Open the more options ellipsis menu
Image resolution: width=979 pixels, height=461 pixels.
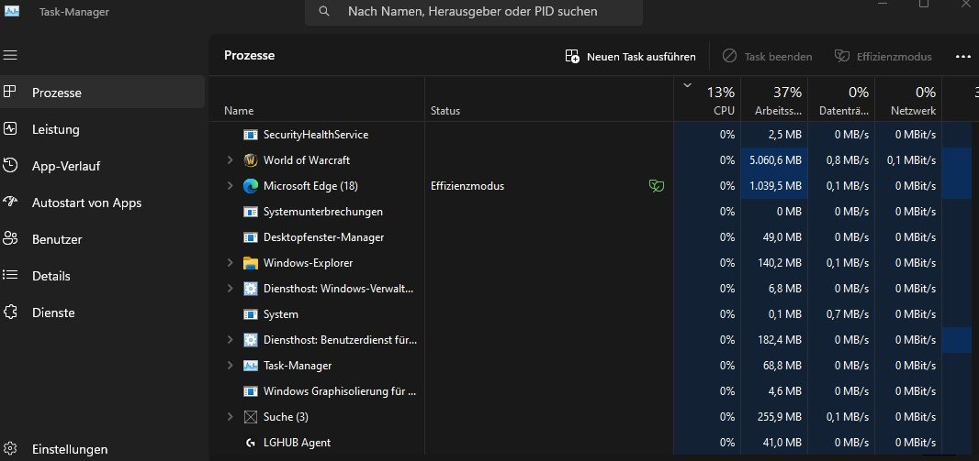962,57
